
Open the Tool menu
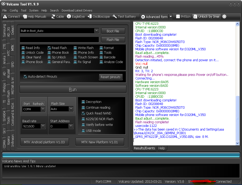tap(23, 10)
